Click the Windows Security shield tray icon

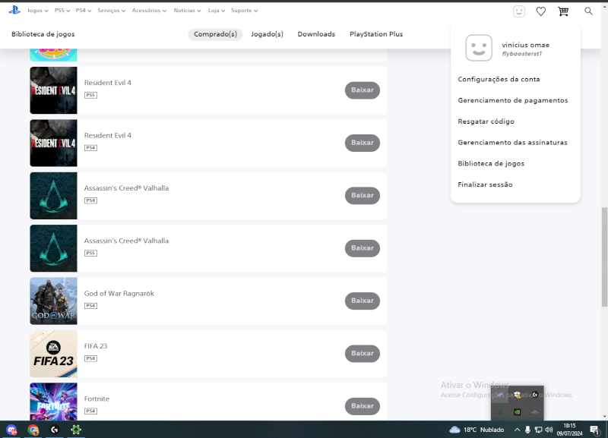point(518,395)
